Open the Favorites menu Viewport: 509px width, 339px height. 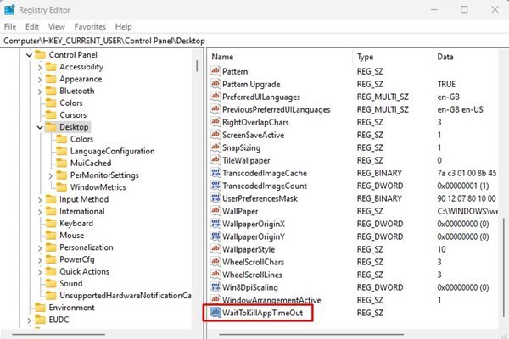[90, 27]
